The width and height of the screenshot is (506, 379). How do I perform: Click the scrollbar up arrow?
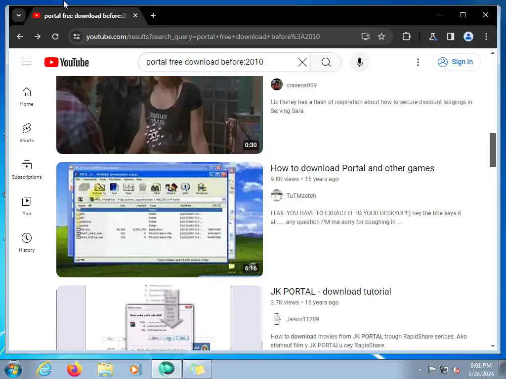(x=493, y=53)
